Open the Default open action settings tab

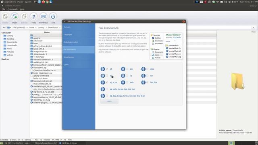[x=79, y=42]
